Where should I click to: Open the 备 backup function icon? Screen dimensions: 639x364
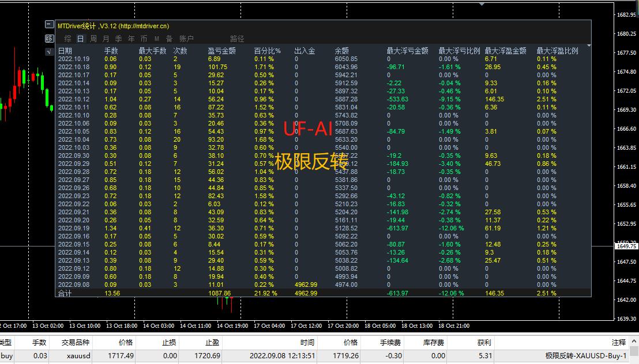click(x=169, y=39)
